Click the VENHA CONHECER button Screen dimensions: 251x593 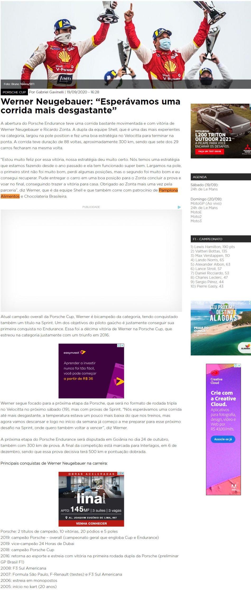click(x=91, y=524)
